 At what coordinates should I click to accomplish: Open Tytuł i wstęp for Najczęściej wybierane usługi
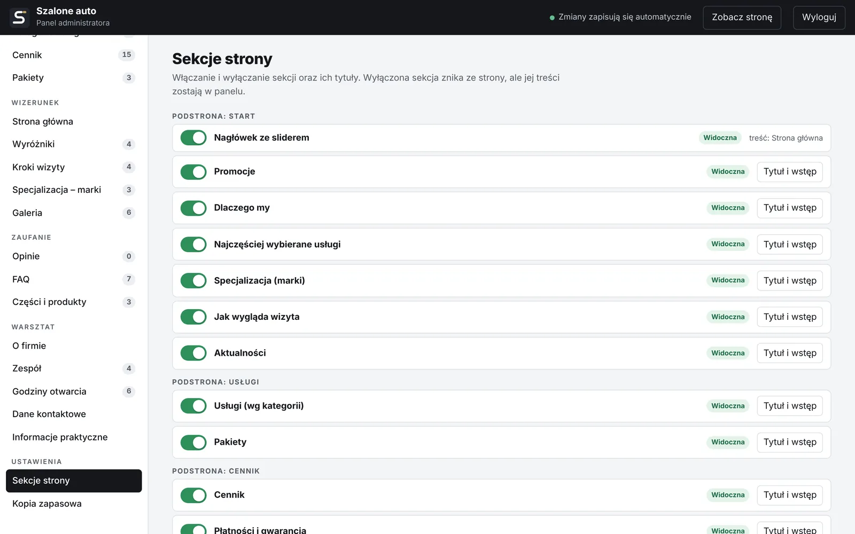[x=790, y=245]
